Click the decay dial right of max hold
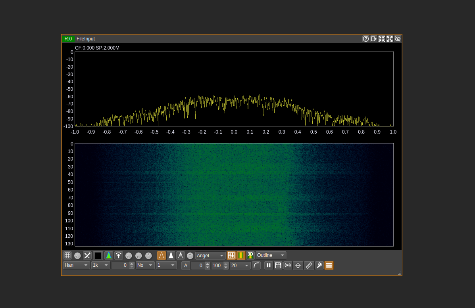Image resolution: width=475 pixels, height=308 pixels. [129, 256]
